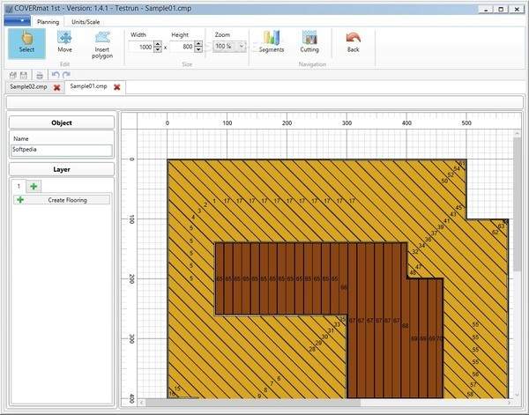Choose the Insert polygon tool
Viewport: 529px width, 415px height.
102,42
